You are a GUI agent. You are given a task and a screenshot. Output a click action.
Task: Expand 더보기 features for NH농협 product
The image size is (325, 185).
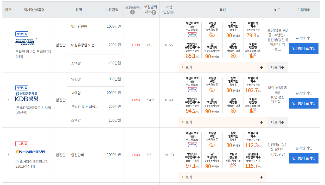tap(222, 177)
